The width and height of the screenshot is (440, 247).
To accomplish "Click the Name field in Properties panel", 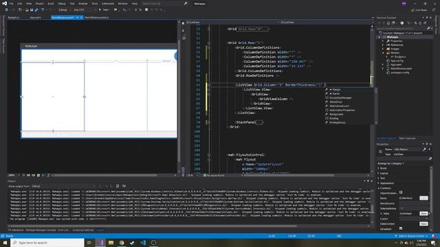I will 407,150.
